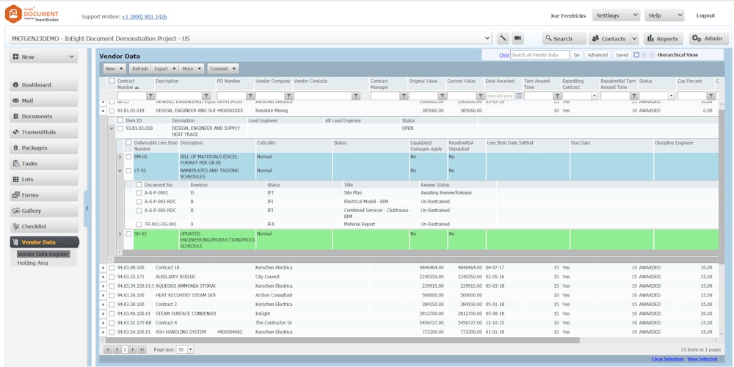Viewport: 734px width, 367px height.
Task: Select the BM-01 deliverable checkbox
Action: coord(129,156)
